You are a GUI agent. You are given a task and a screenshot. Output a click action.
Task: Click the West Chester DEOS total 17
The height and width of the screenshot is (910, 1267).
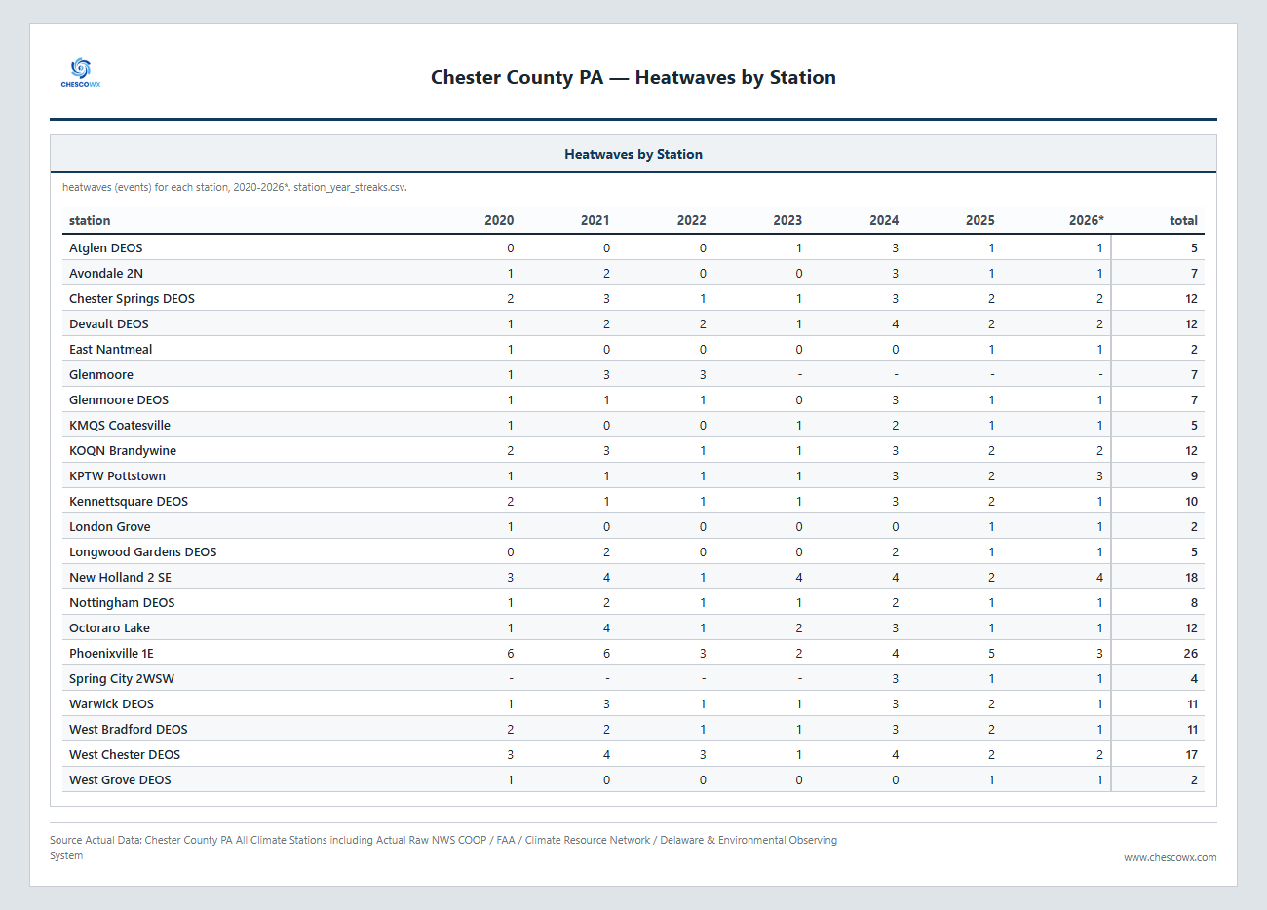tap(1192, 754)
